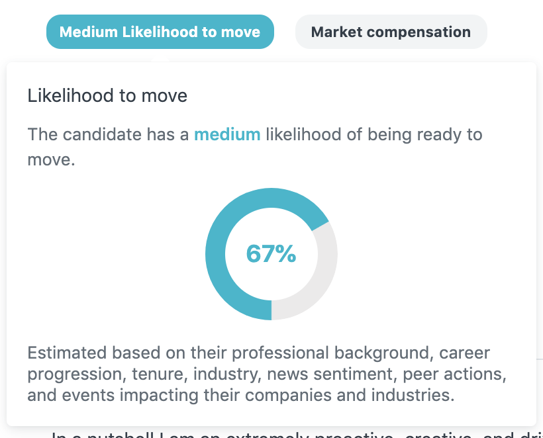Open the Market compensation pill
Image resolution: width=543 pixels, height=438 pixels.
click(x=391, y=32)
